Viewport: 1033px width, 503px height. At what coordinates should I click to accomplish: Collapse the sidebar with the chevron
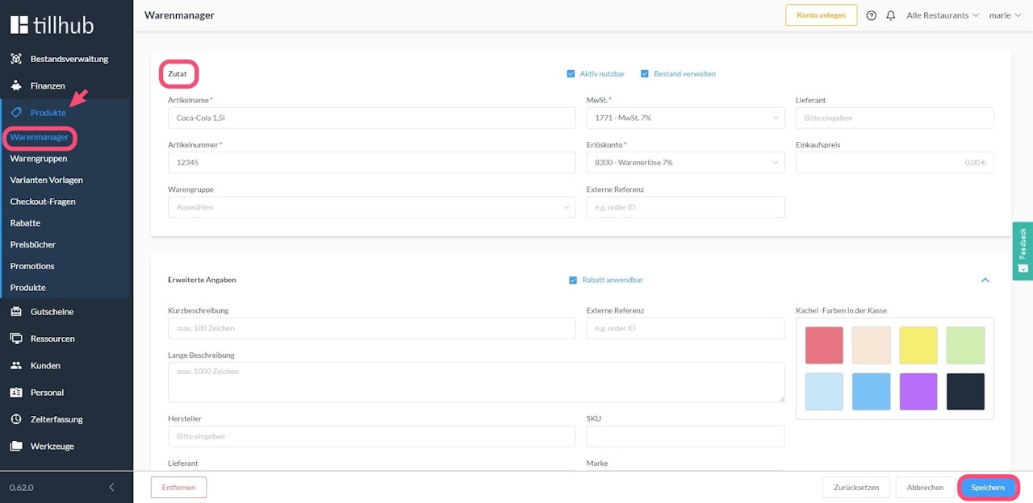[x=111, y=488]
